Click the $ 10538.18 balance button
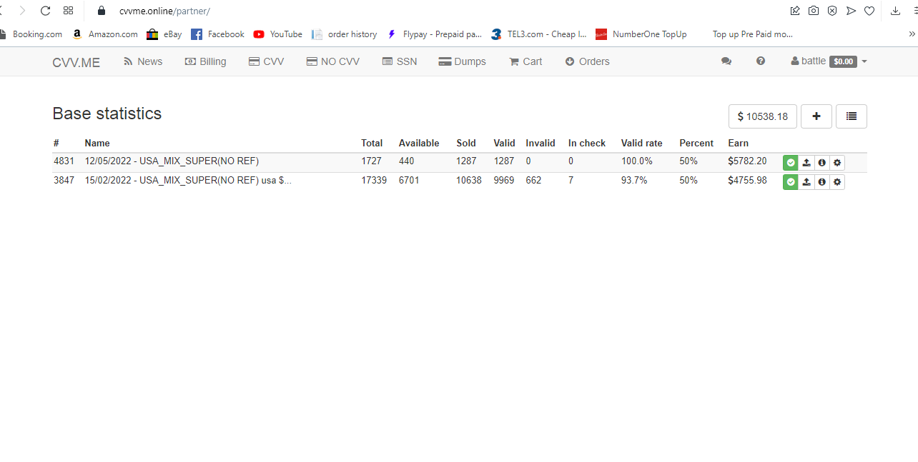This screenshot has height=462, width=918. (763, 116)
